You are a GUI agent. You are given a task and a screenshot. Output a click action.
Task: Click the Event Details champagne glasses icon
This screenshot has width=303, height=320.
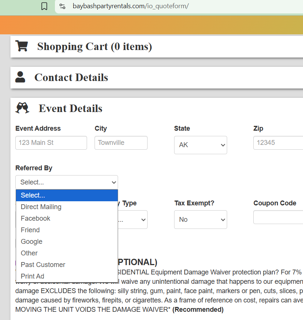tap(22, 108)
